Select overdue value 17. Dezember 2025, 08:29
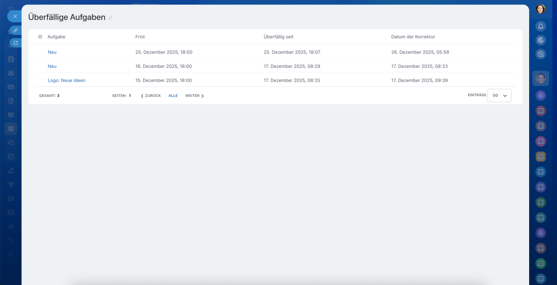557x285 pixels. coord(292,66)
